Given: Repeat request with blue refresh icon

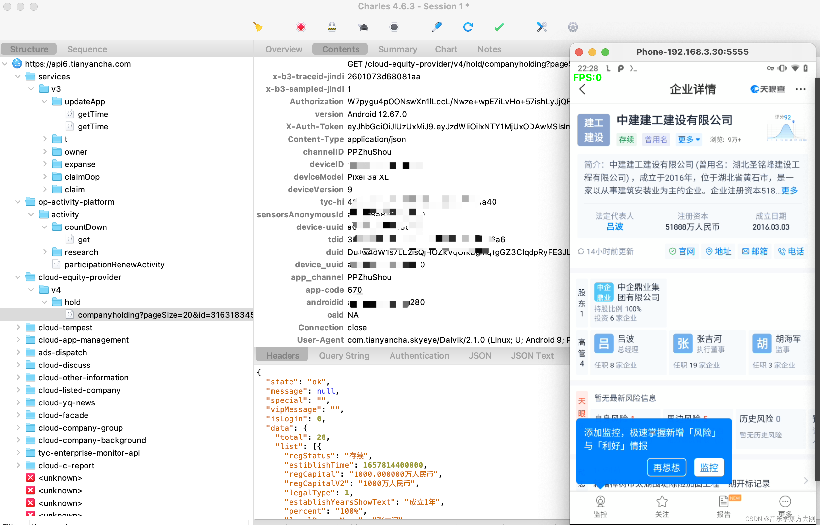Looking at the screenshot, I should [468, 27].
